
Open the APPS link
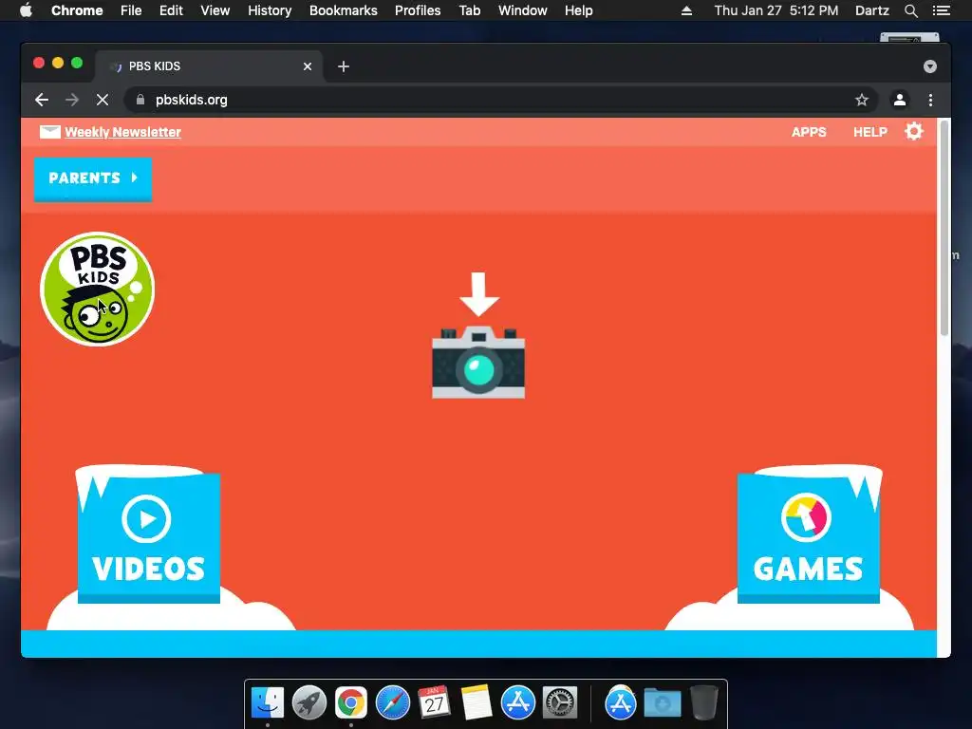[x=809, y=132]
